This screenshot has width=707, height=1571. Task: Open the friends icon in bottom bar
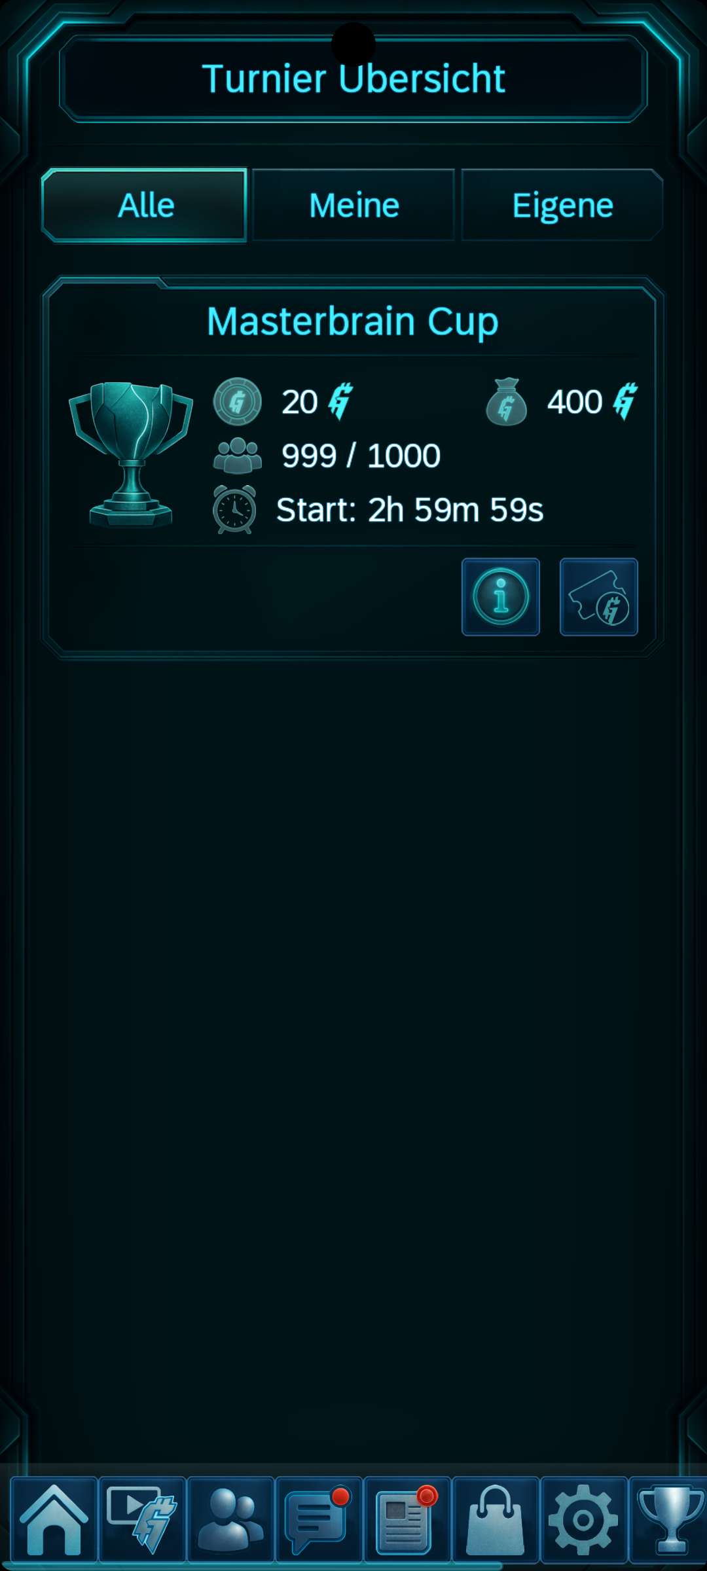point(230,1519)
